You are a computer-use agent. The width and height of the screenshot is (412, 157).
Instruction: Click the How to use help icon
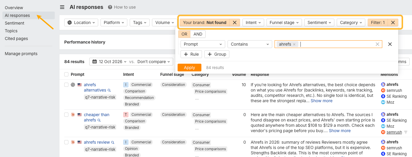[x=110, y=7]
